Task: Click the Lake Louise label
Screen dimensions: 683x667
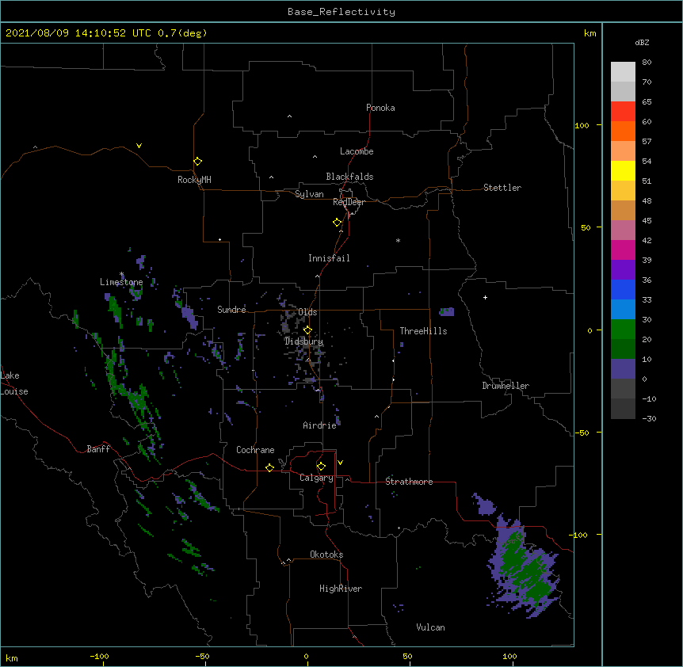Action: [x=14, y=383]
